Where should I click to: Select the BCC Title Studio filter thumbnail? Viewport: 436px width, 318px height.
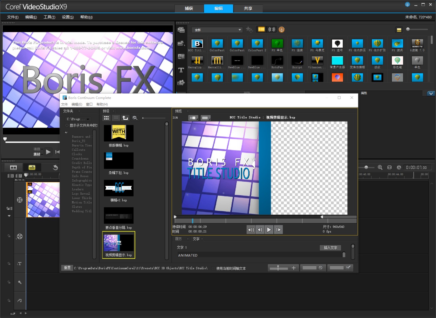click(x=197, y=44)
